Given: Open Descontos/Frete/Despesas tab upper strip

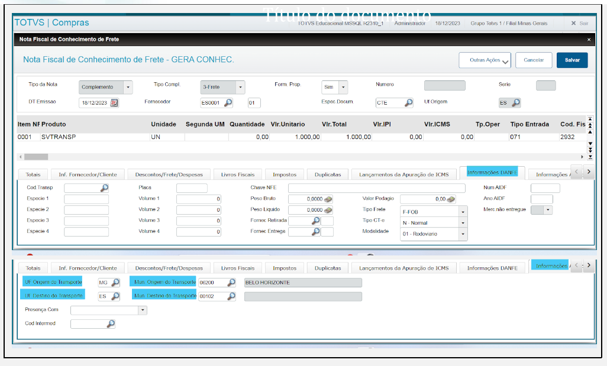Looking at the screenshot, I should (169, 175).
